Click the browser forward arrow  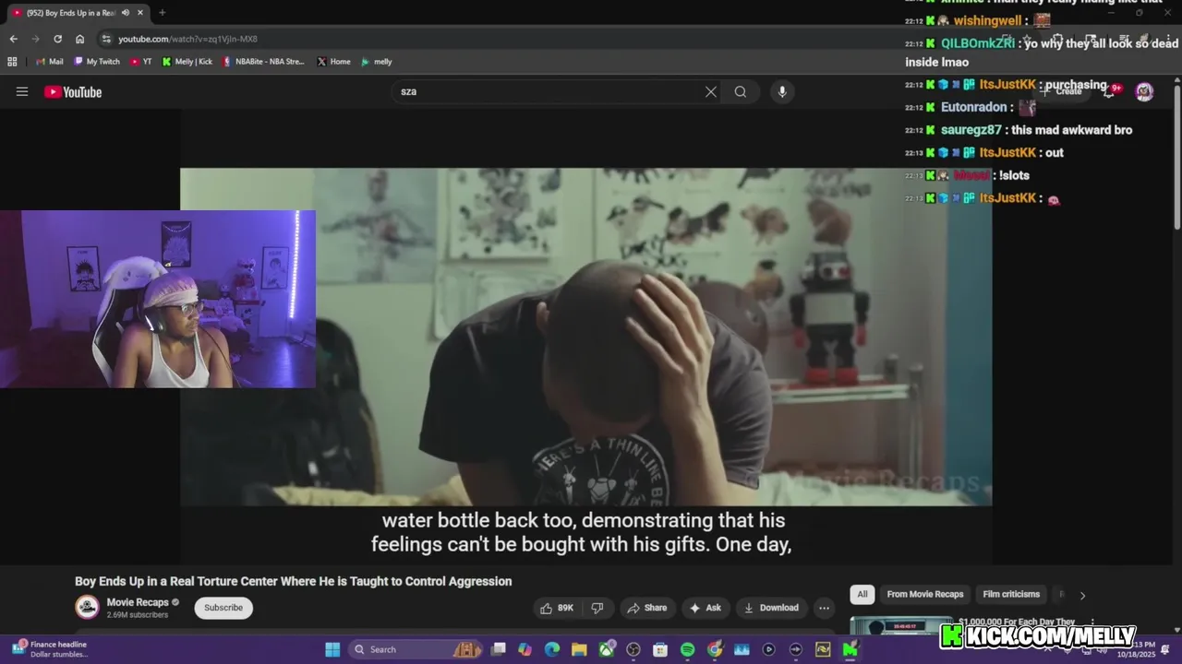[x=35, y=39]
